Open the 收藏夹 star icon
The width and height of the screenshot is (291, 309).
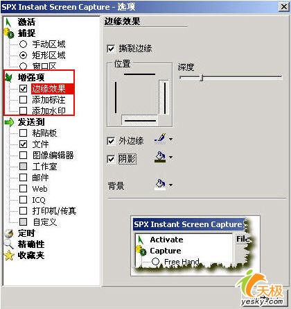pos(9,256)
